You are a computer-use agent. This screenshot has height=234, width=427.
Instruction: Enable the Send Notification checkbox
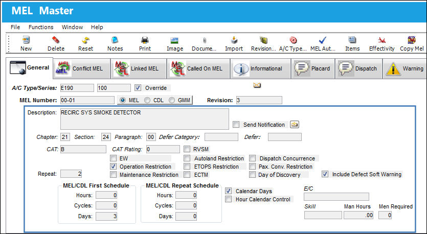236,125
